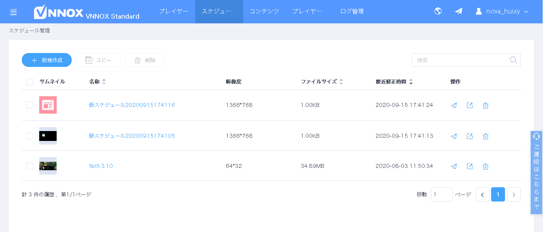Viewport: 543px width, 232px height.
Task: Click the globe language icon
Action: 438,11
